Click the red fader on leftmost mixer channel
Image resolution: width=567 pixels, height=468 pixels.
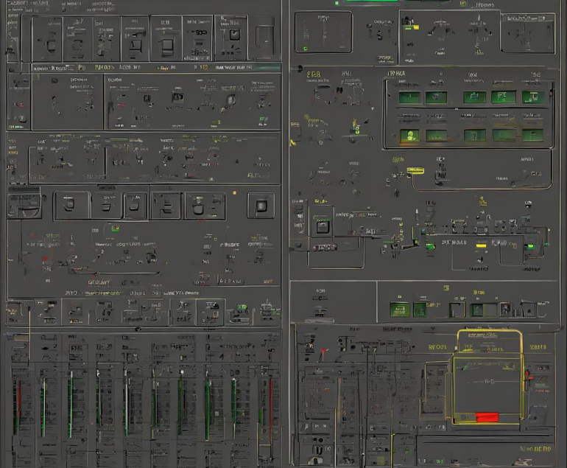pos(15,405)
